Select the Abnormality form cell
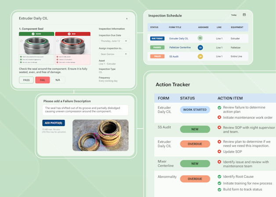The height and width of the screenshot is (197, 276). click(167, 177)
